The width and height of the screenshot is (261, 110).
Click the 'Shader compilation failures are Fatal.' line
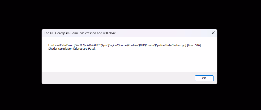(x=72, y=49)
